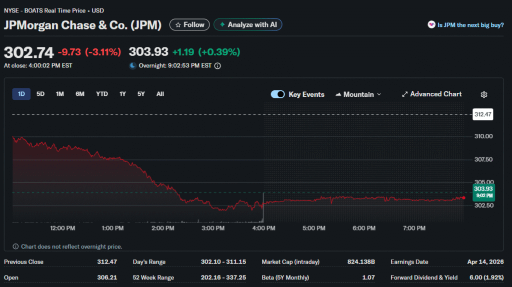
Task: Select the 1M chart range
Action: (x=59, y=94)
